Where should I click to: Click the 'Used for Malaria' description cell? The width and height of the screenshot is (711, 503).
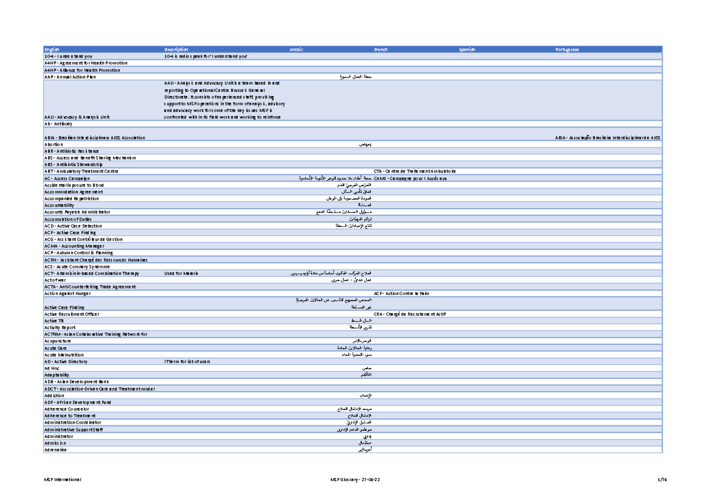182,273
